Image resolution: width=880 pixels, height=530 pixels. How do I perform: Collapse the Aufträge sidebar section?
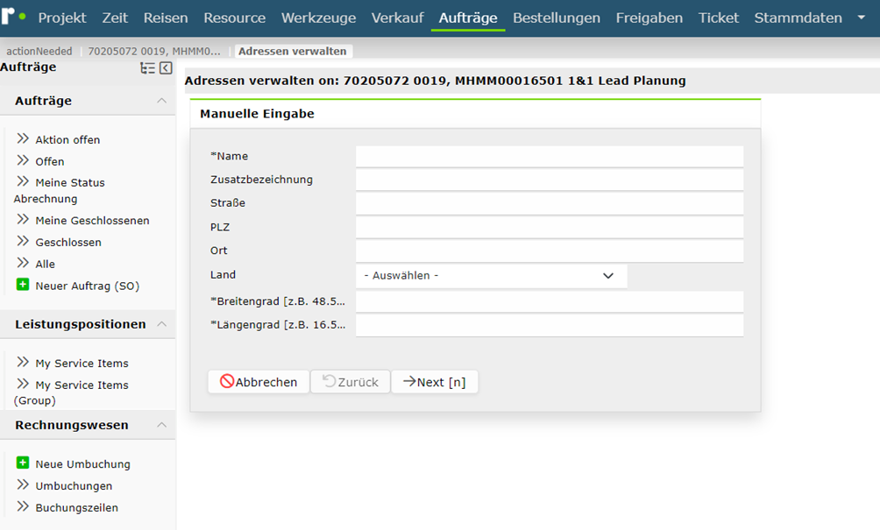[x=161, y=101]
